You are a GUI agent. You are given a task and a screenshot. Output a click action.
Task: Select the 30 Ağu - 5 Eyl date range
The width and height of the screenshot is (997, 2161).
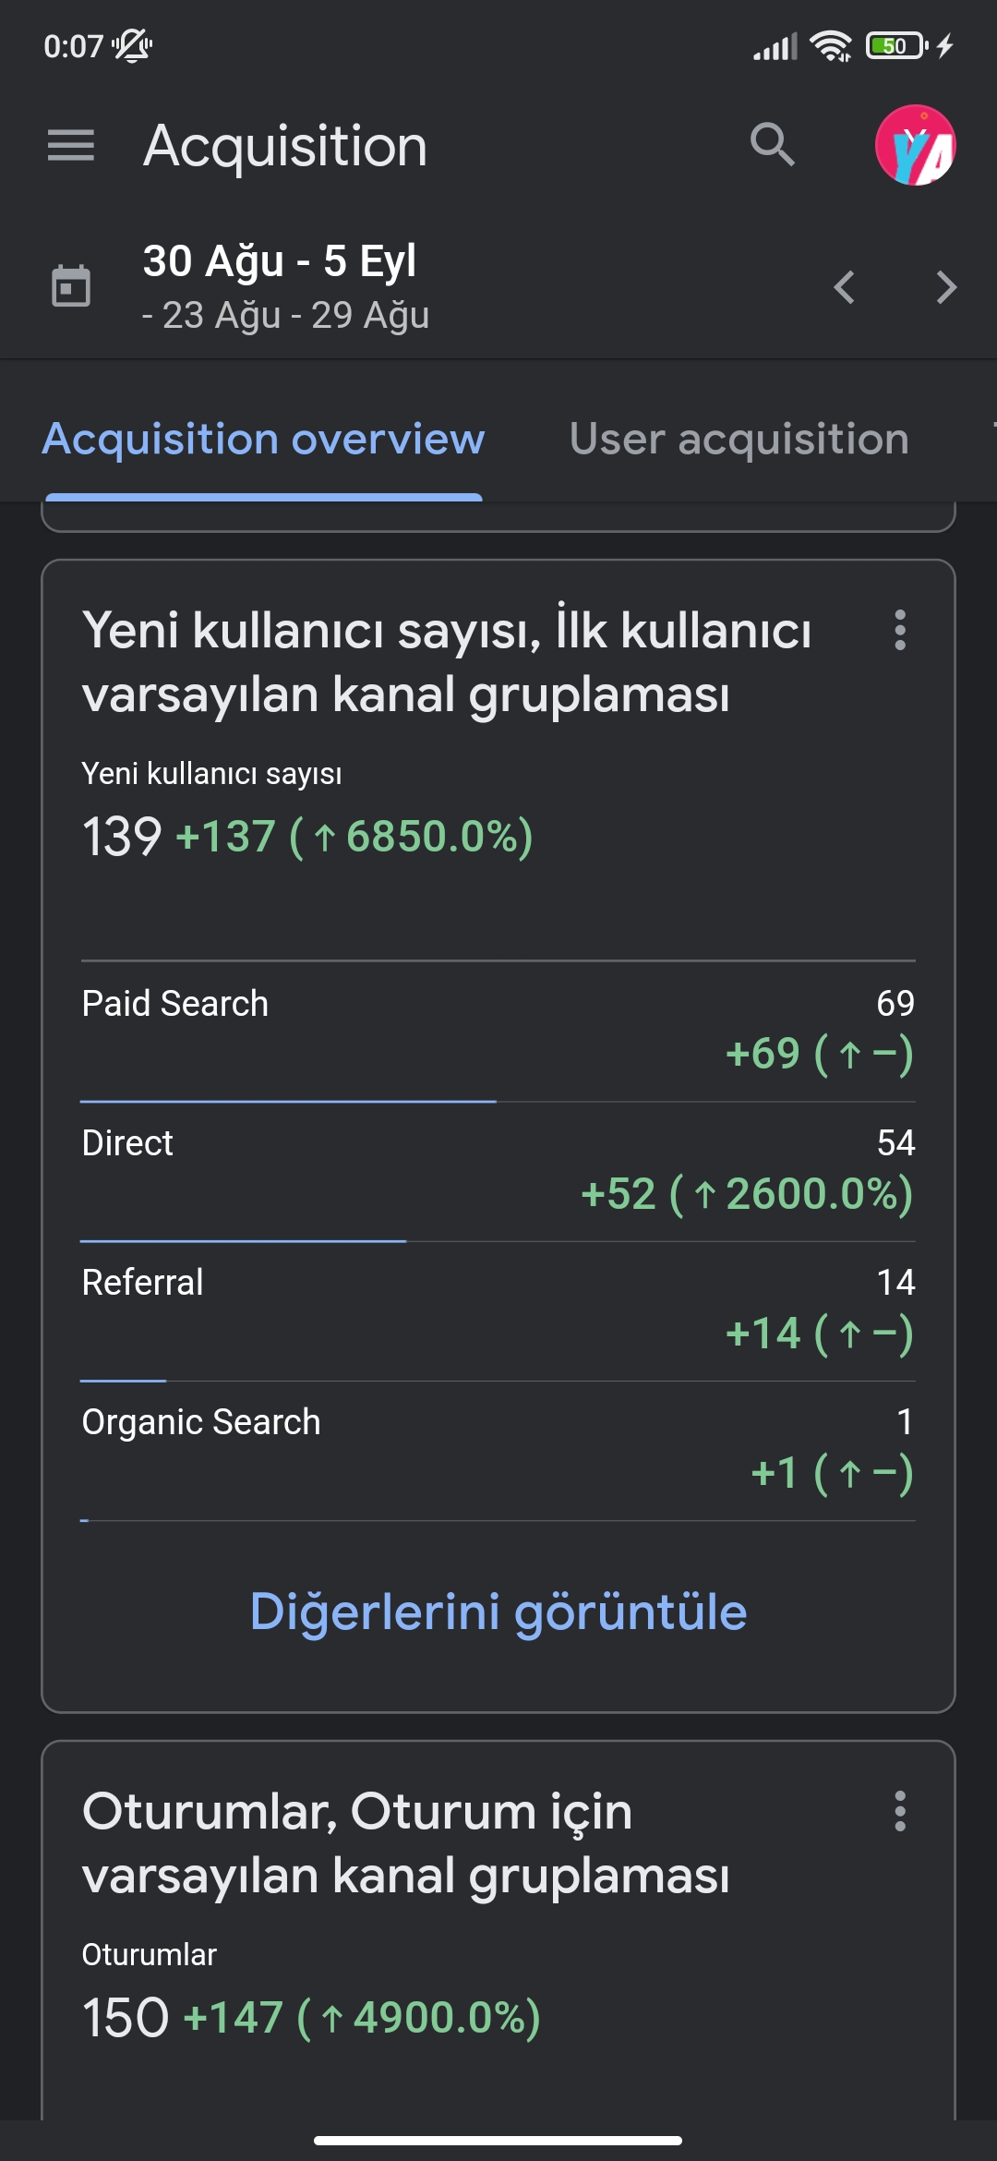tap(280, 260)
